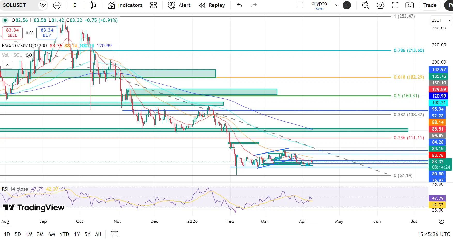Click the 83.34 SELL button
Viewport: 453px width, 241px height.
tap(12, 33)
